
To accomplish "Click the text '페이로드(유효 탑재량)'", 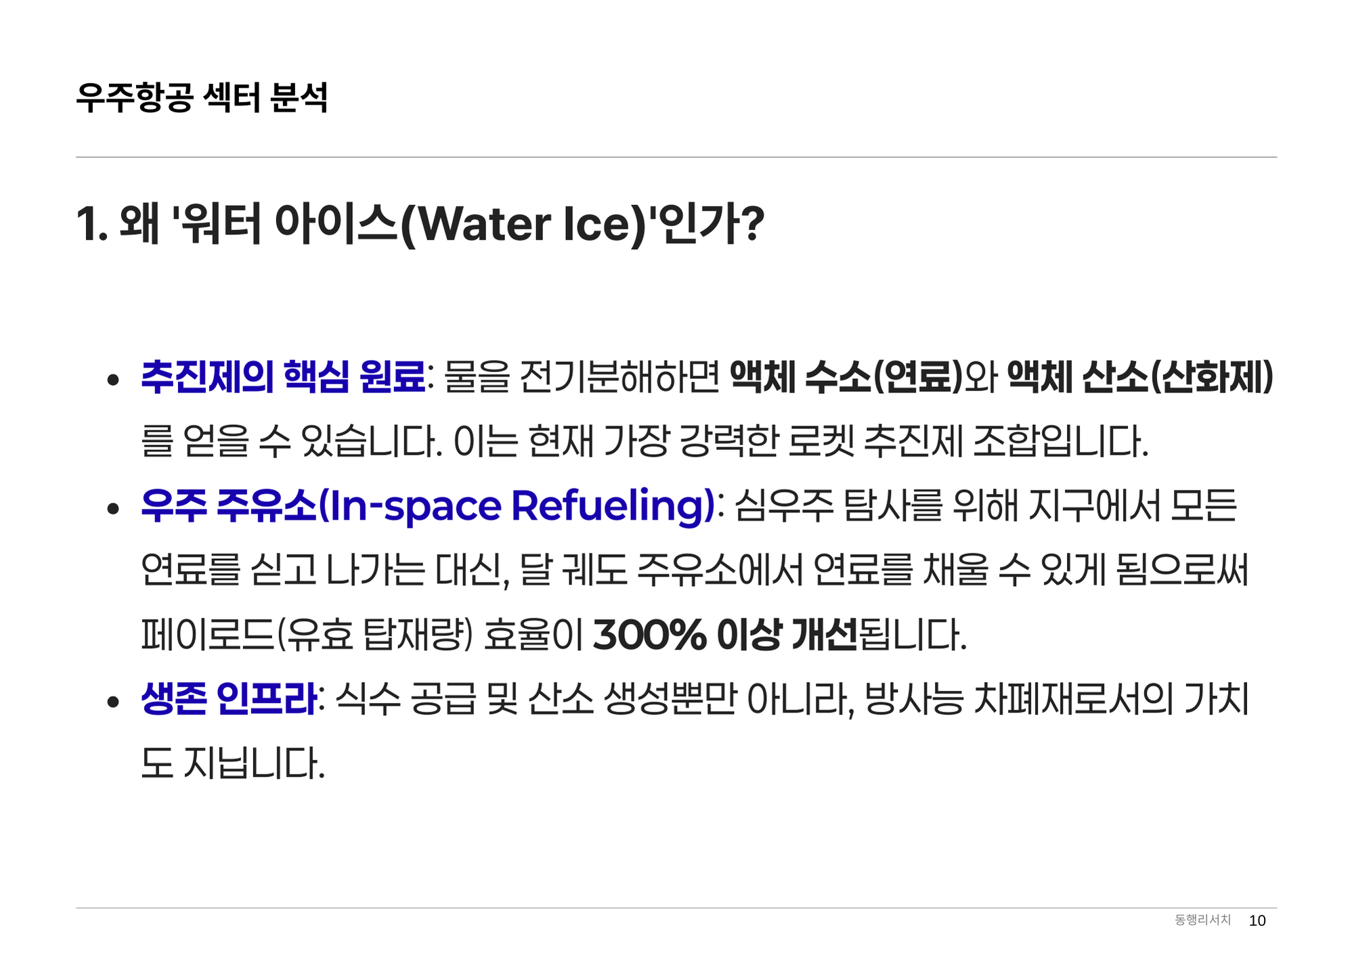I will point(306,635).
